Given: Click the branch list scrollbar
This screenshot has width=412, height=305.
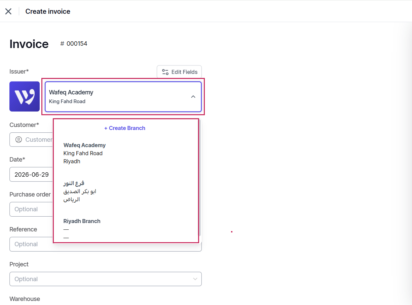Looking at the screenshot, I should (200, 178).
